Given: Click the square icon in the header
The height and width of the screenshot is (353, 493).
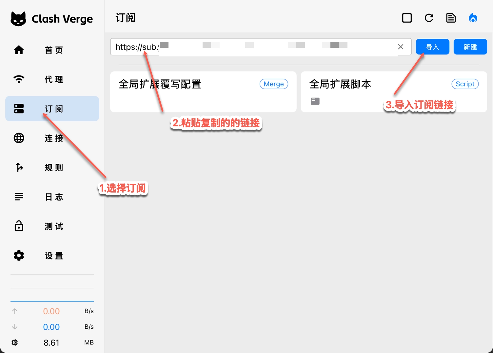Looking at the screenshot, I should [x=407, y=18].
